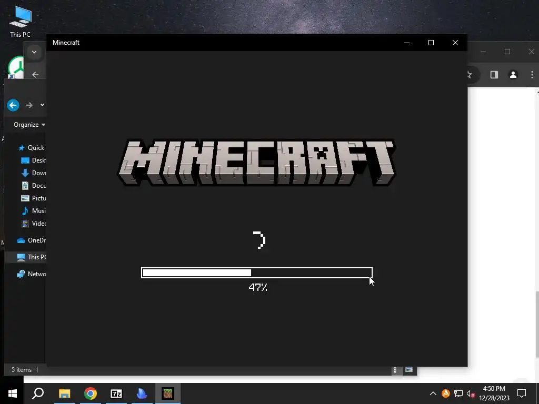539x404 pixels.
Task: Open the clock and date flyout
Action: click(494, 393)
